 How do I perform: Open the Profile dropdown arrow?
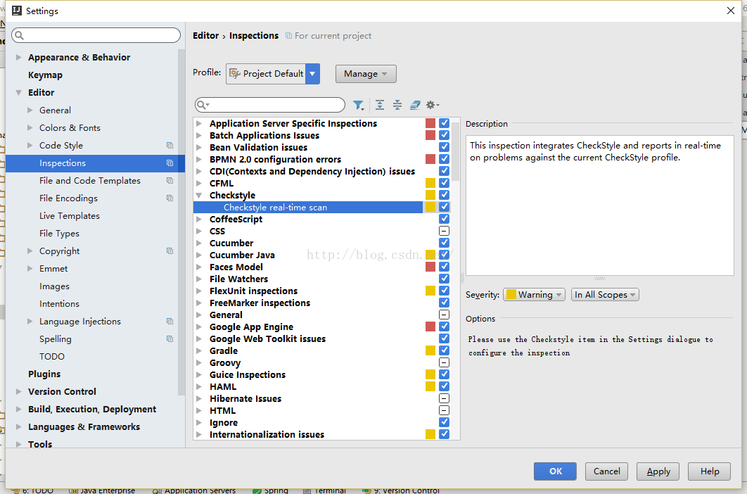[x=312, y=74]
